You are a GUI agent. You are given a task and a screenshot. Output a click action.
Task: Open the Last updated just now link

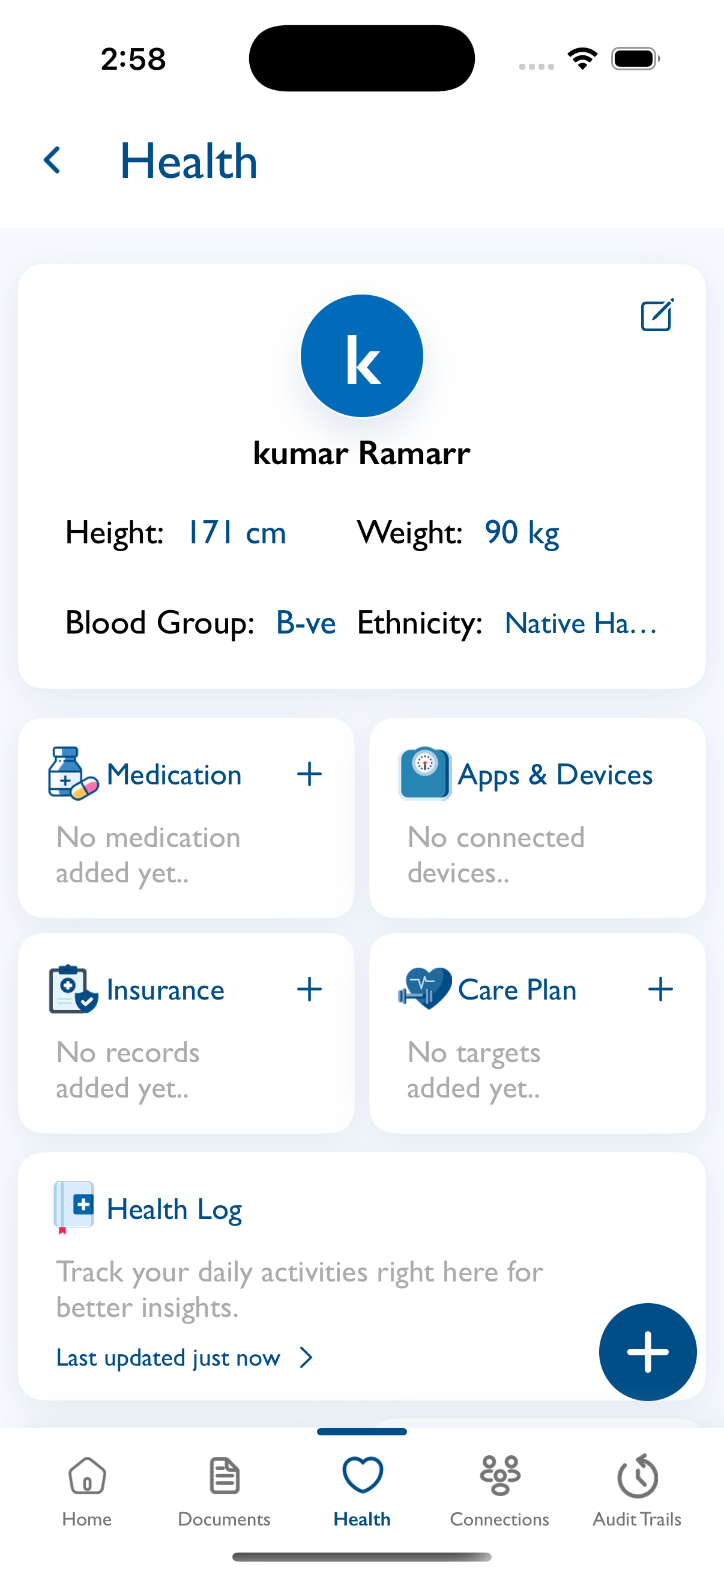(168, 1358)
